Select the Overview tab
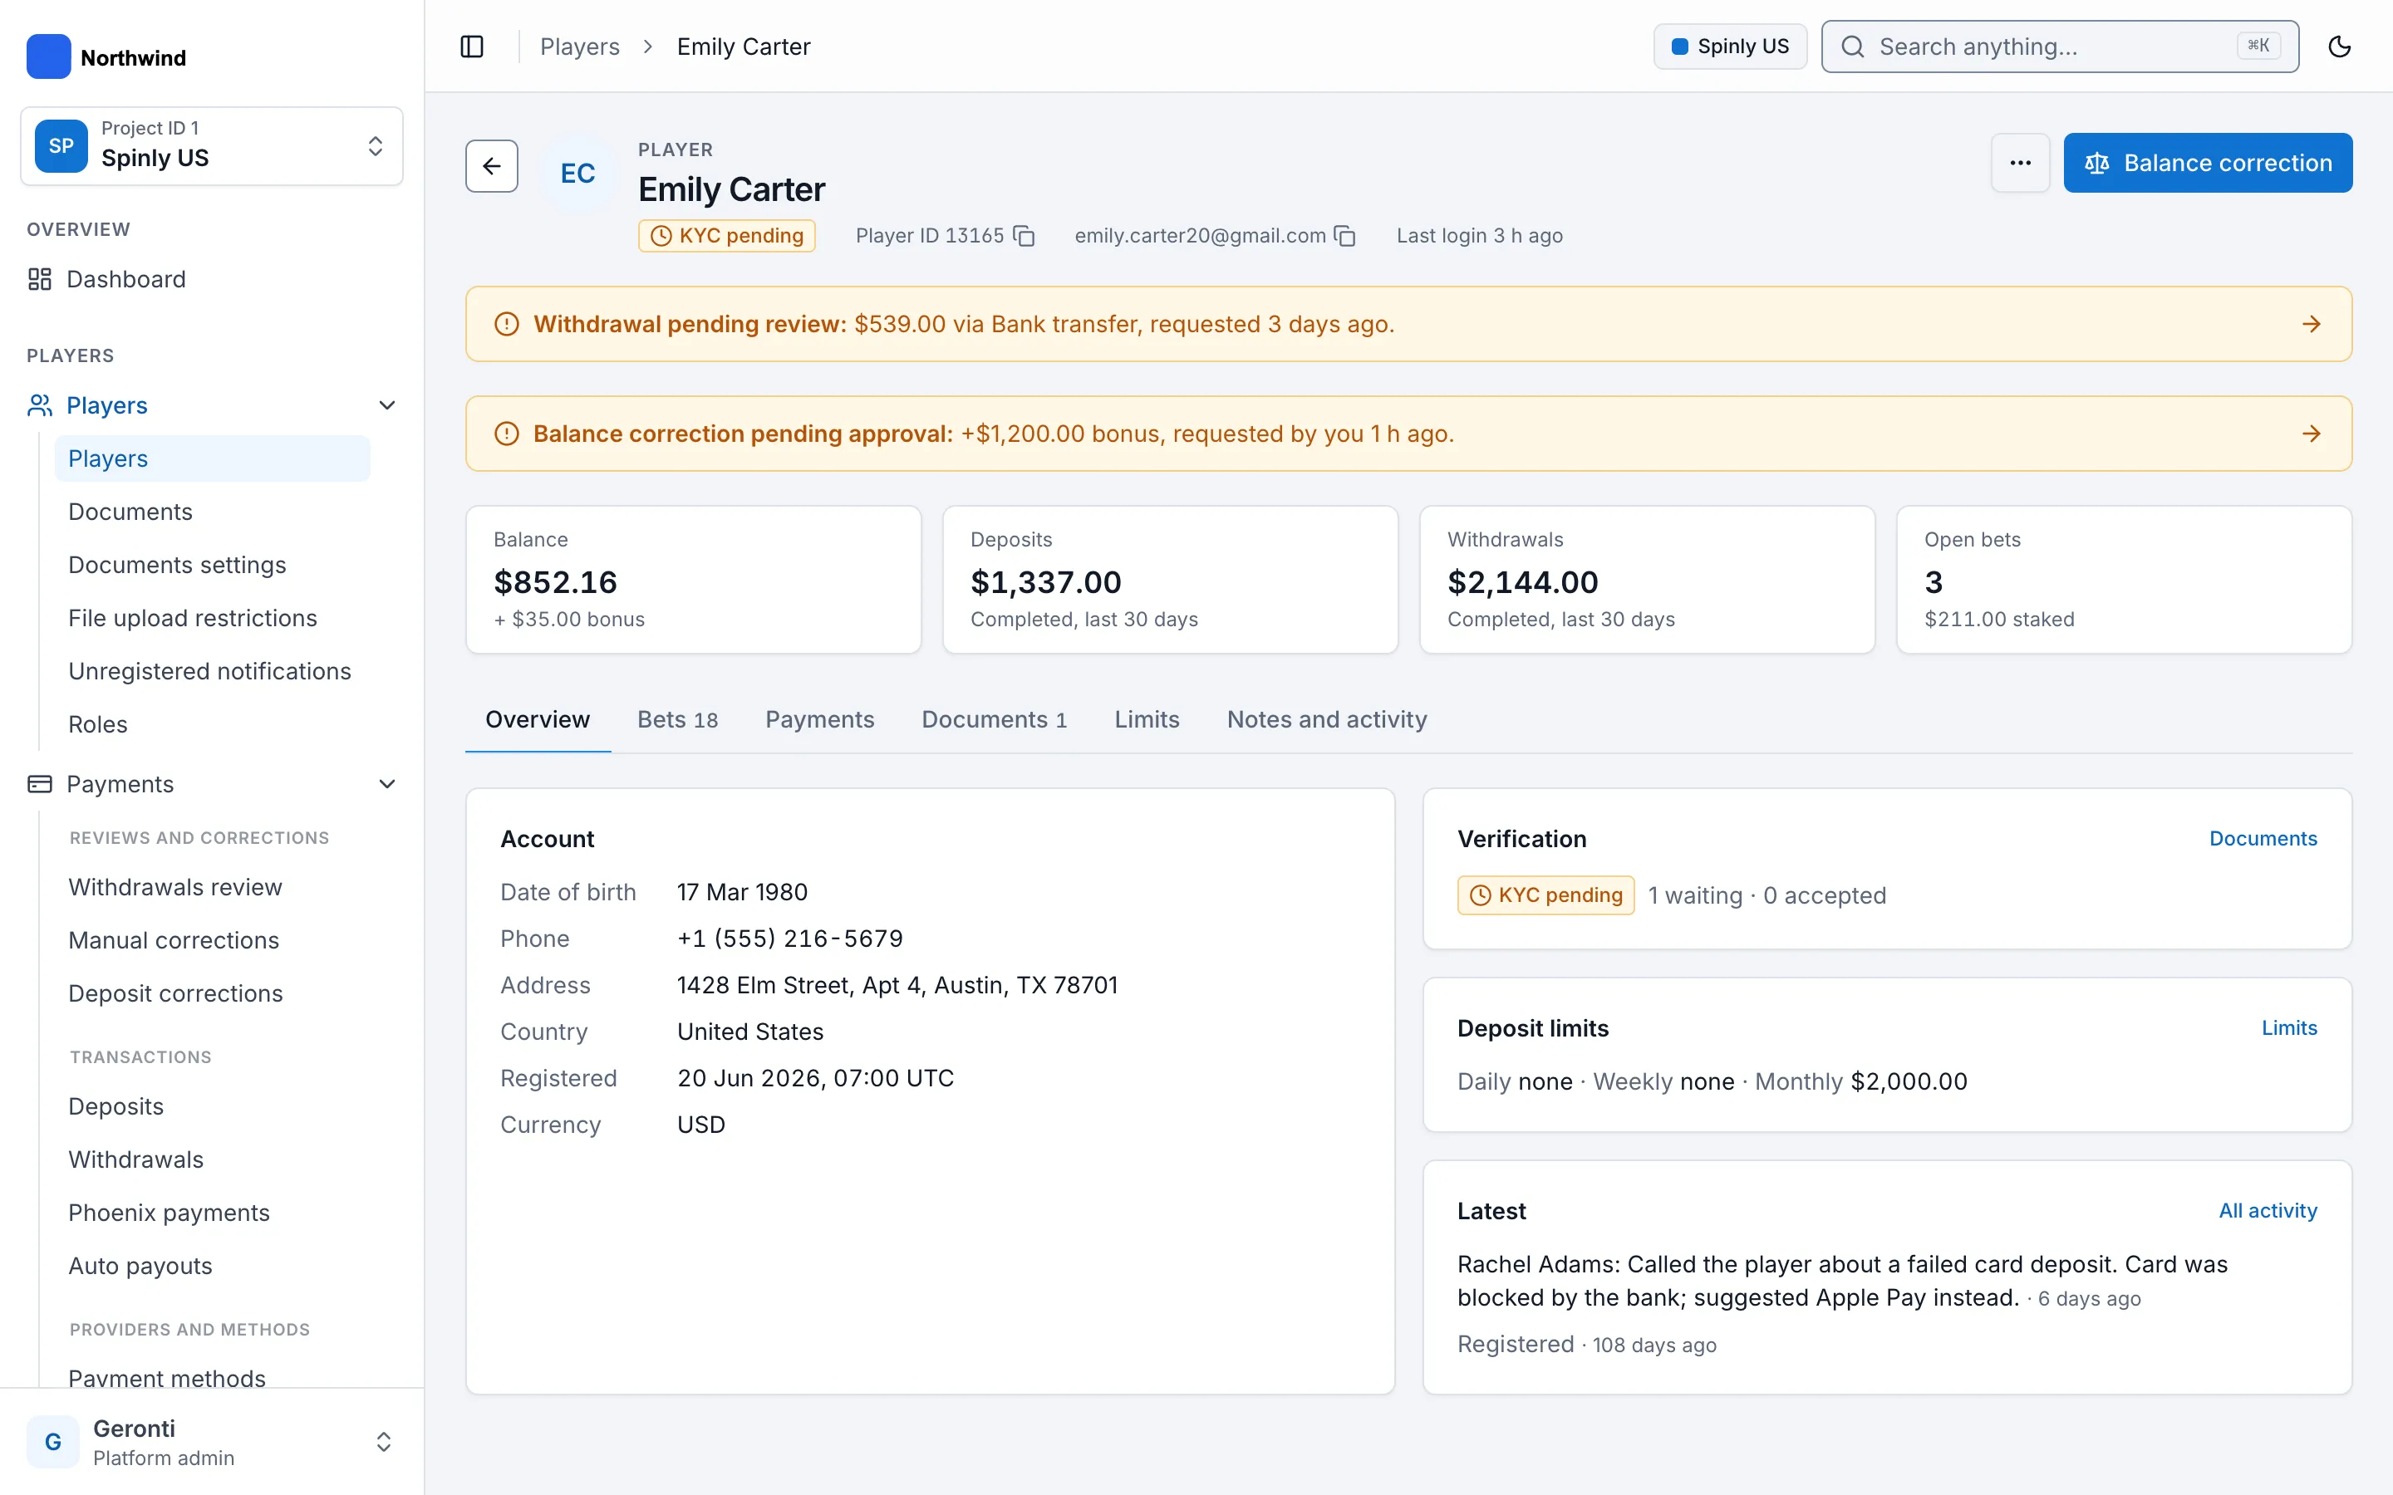 pyautogui.click(x=537, y=720)
